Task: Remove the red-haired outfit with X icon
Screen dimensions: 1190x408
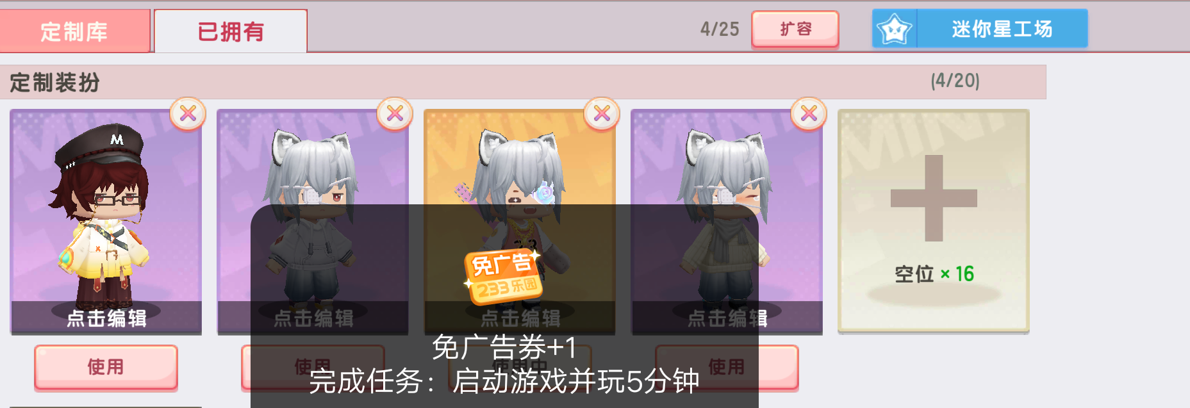Action: pos(188,114)
